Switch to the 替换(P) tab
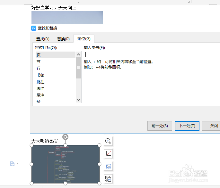Image resolution: width=220 pixels, height=188 pixels. pyautogui.click(x=63, y=39)
